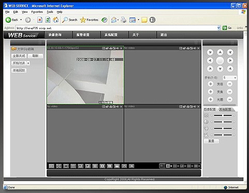The width and height of the screenshot is (249, 193).
Task: Pan camera right with PTZ arrow
Action: point(230,61)
